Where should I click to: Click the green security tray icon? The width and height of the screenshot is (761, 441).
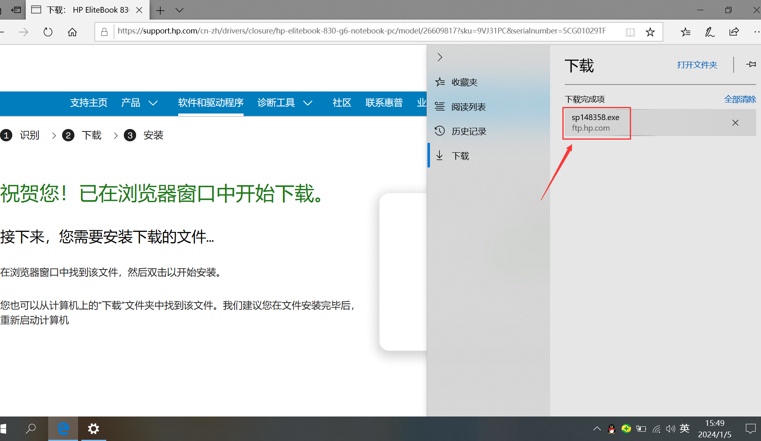(x=626, y=429)
